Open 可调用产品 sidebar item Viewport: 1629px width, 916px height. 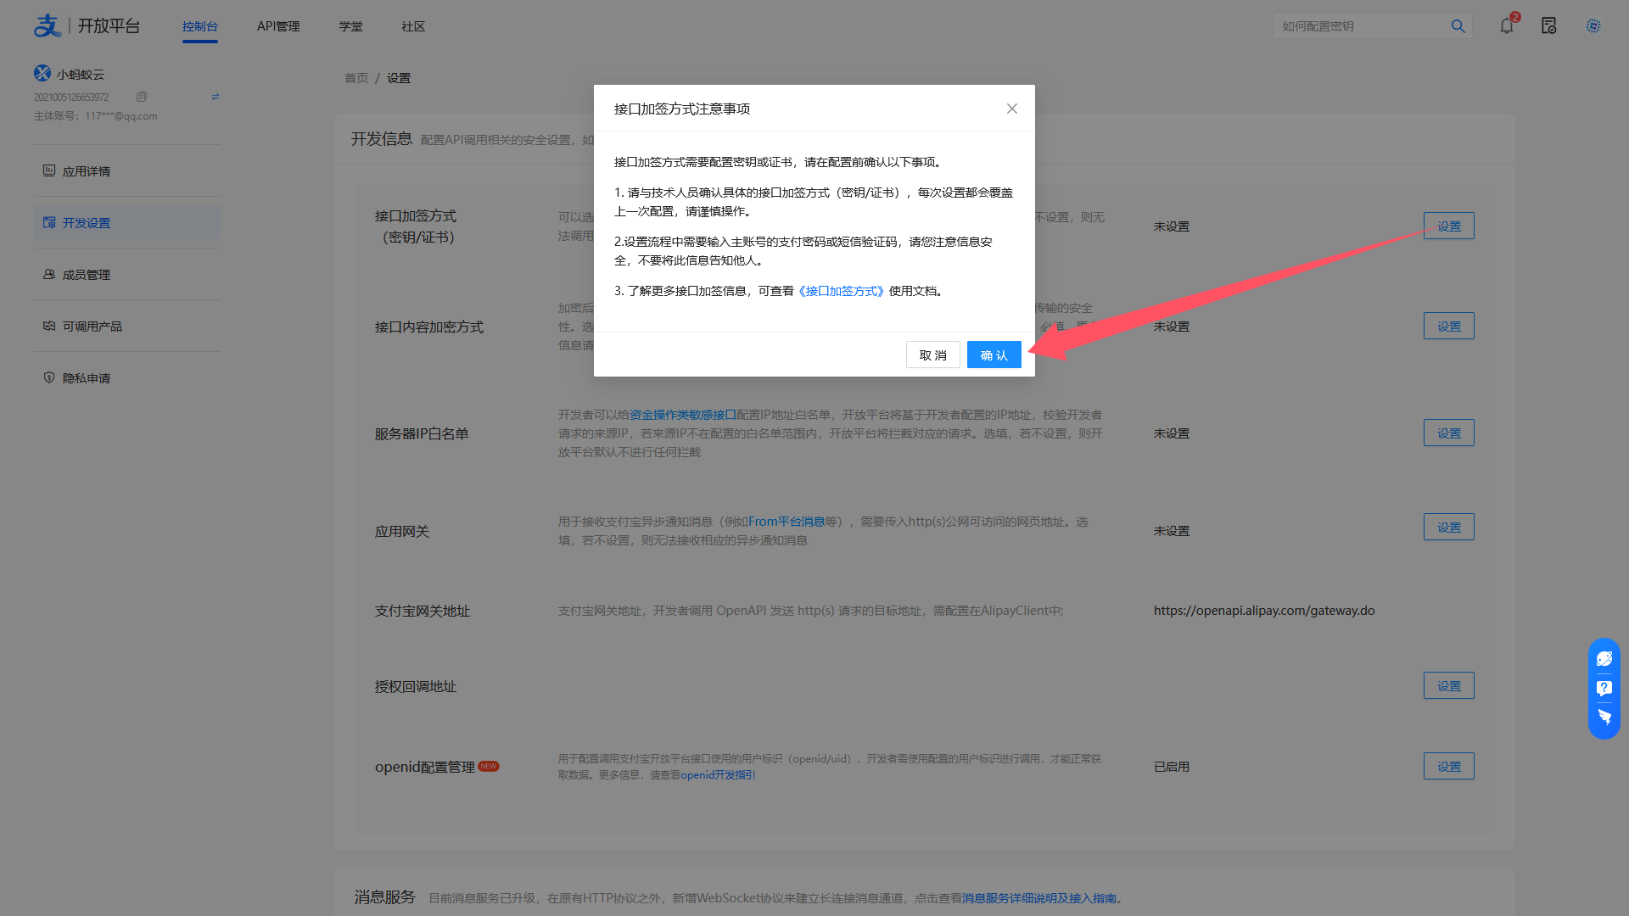92,327
